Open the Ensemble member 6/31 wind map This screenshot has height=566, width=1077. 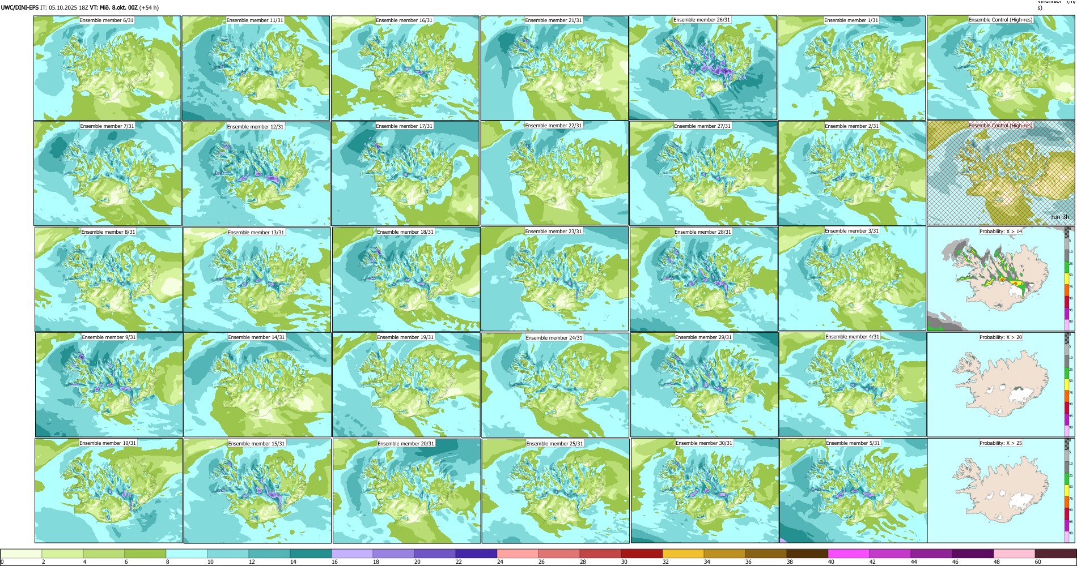coord(107,68)
